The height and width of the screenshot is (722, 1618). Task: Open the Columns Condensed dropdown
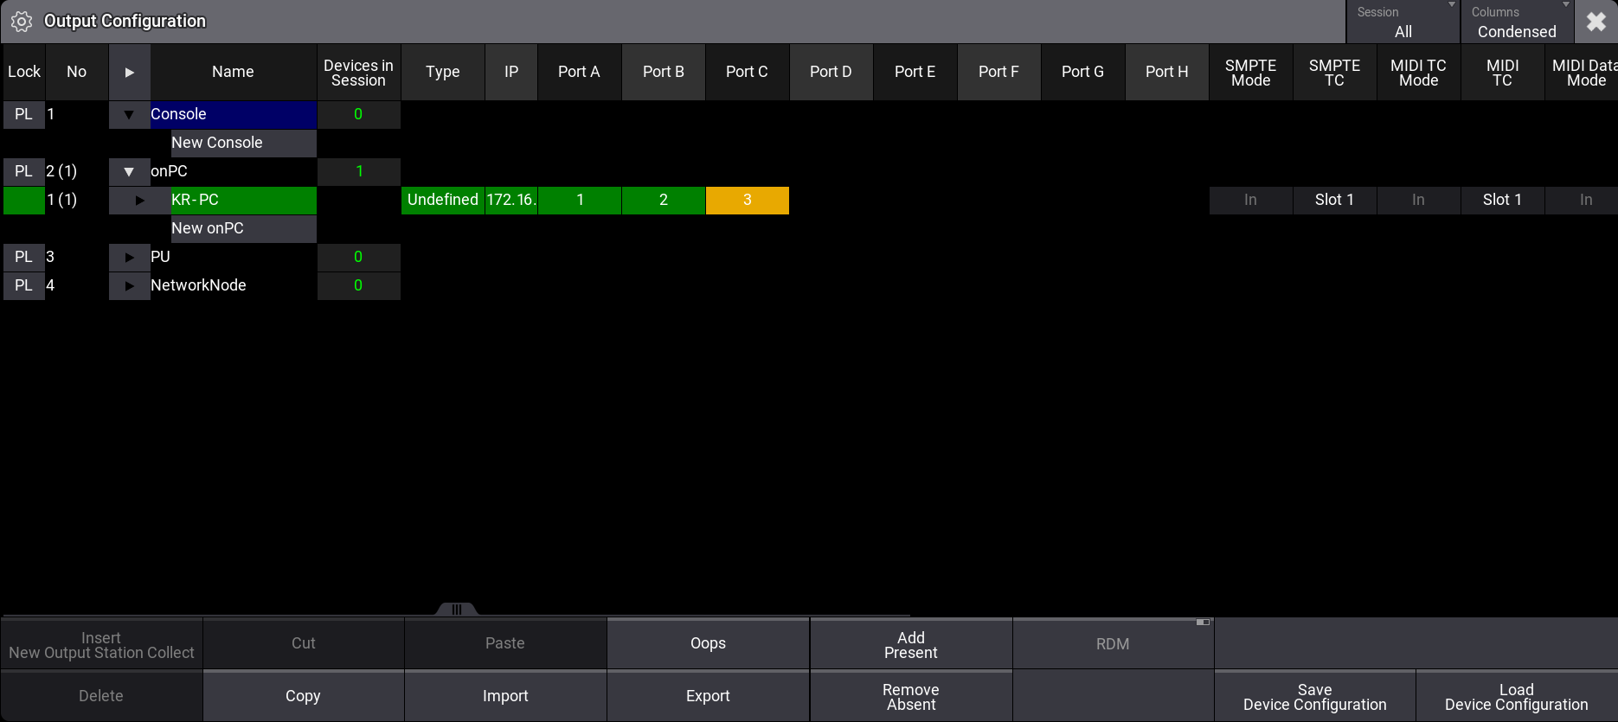coord(1516,22)
